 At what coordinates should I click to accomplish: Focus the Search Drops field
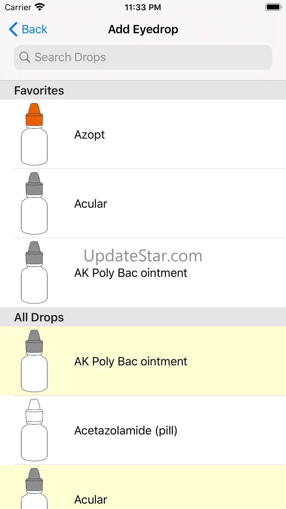143,57
